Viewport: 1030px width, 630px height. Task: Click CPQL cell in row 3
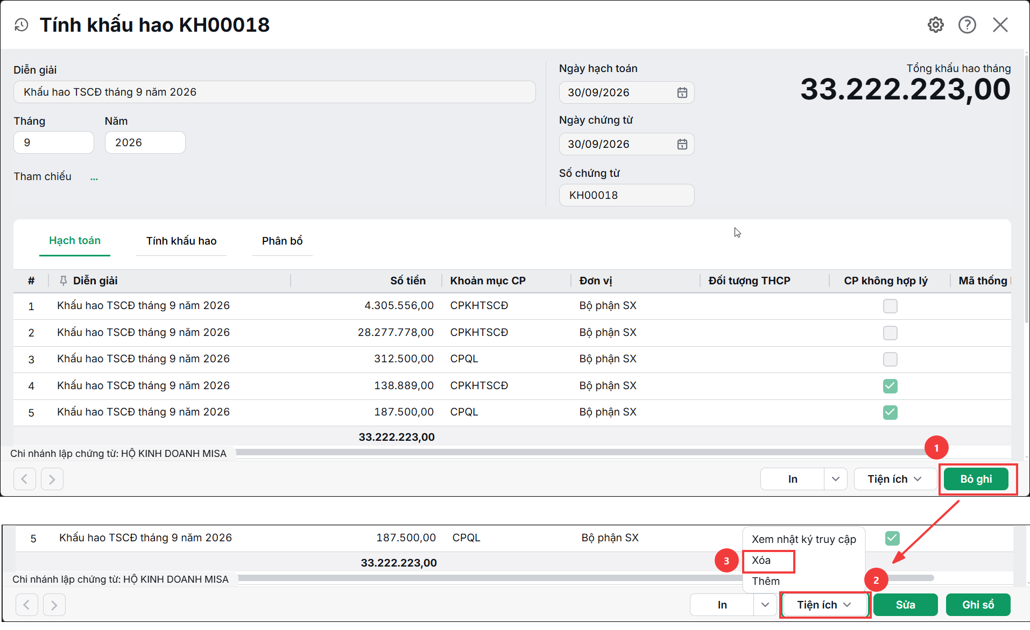464,359
